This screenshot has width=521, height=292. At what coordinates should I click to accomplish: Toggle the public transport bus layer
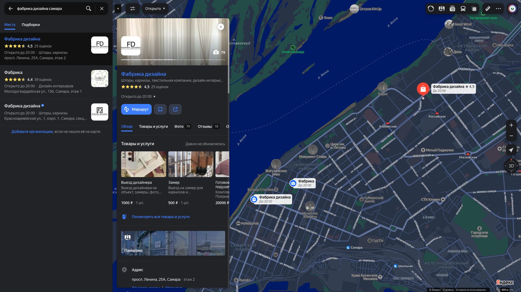[463, 9]
